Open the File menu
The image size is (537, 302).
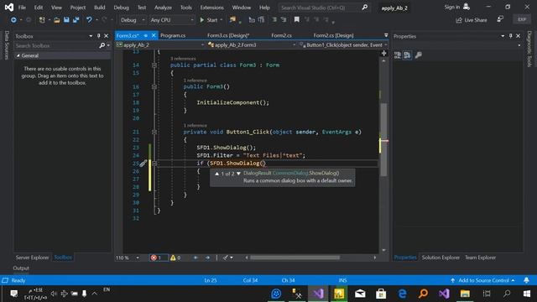point(22,8)
